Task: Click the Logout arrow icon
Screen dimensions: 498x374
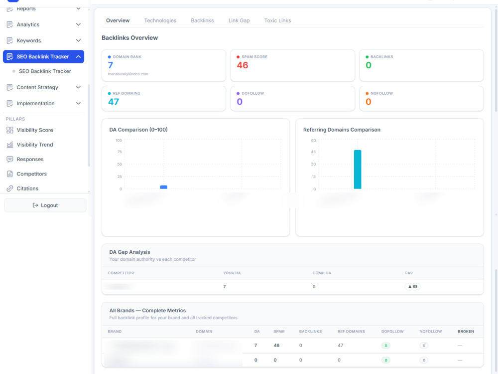Action: point(35,205)
